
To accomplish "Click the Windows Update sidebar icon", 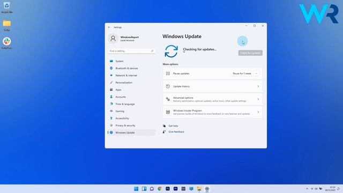I will pyautogui.click(x=111, y=132).
